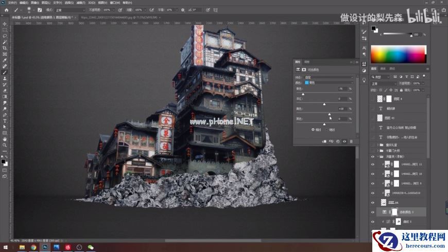
Task: Hide the 曲线 5 layer
Action: click(x=373, y=222)
